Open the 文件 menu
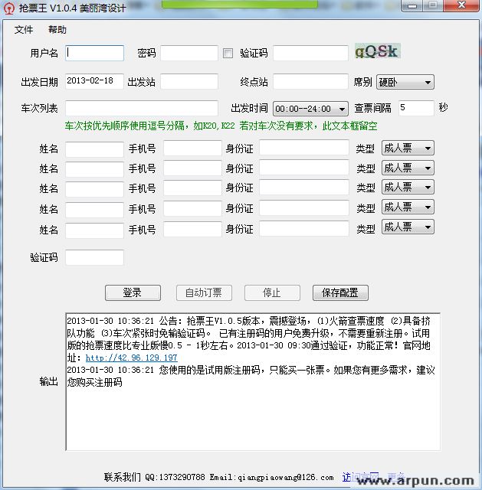 (24, 30)
